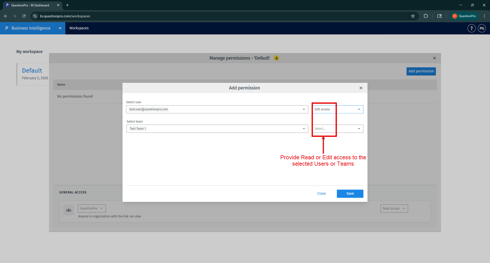Open site information icon in address bar

coord(35,16)
